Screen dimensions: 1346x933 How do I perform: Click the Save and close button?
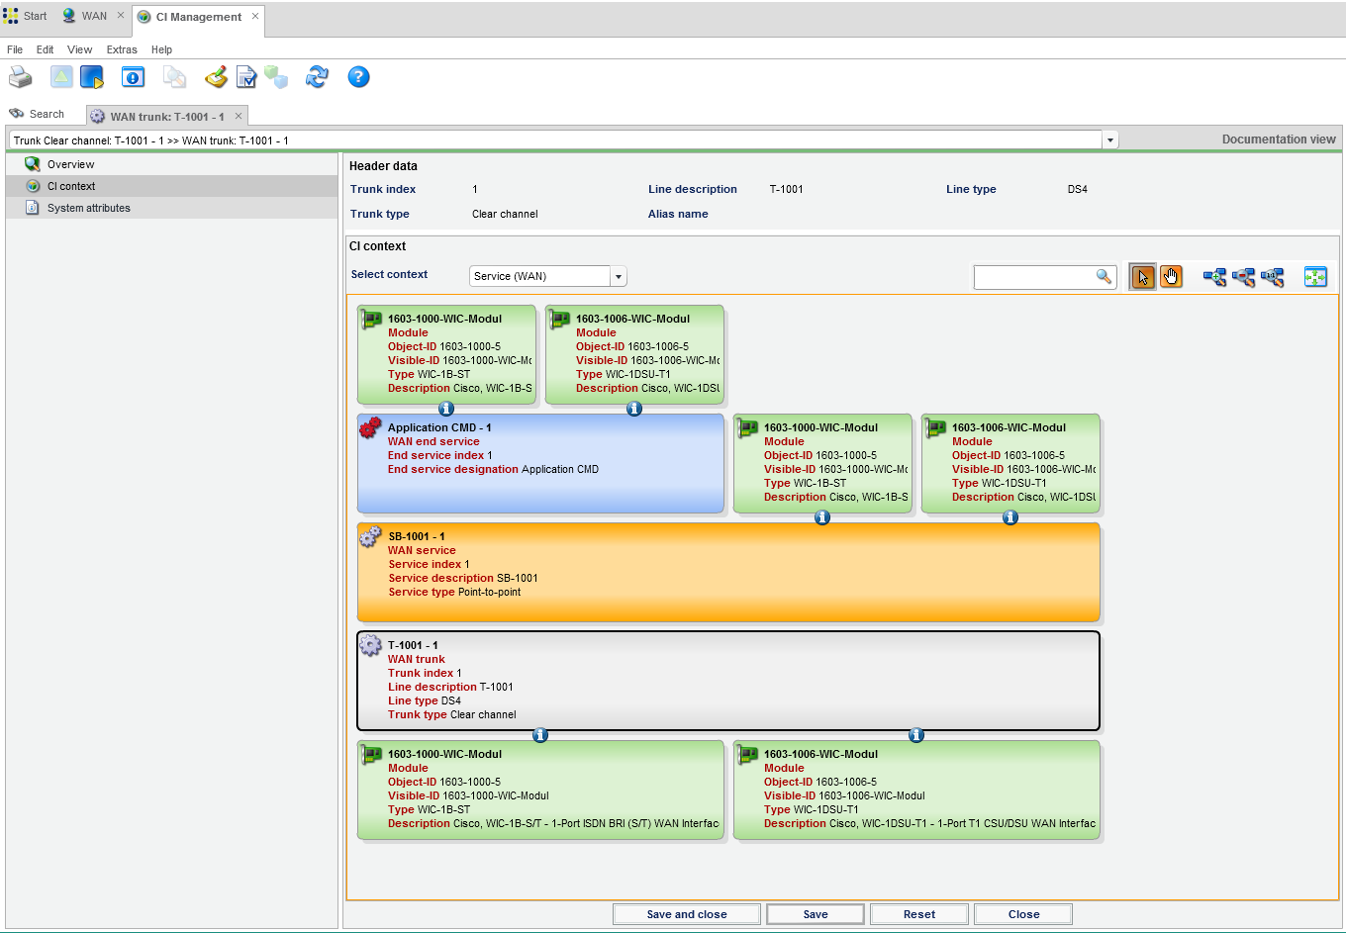point(686,914)
